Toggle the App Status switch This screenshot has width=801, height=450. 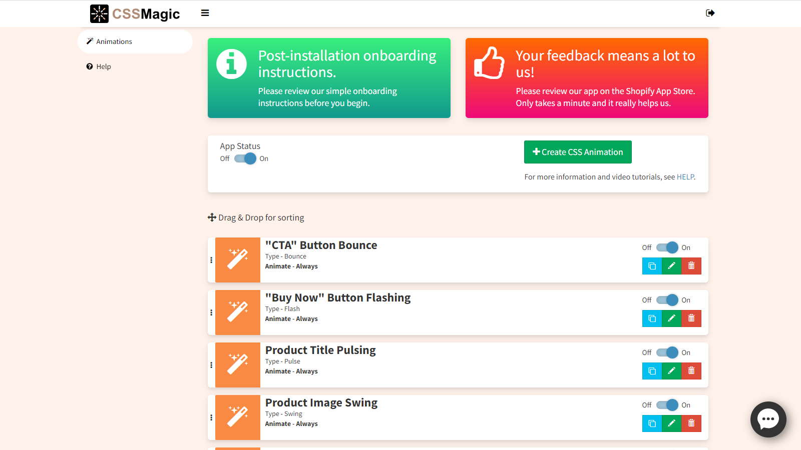point(245,158)
